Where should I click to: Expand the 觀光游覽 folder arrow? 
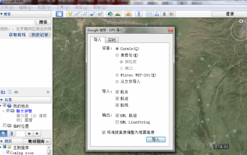tap(3, 111)
